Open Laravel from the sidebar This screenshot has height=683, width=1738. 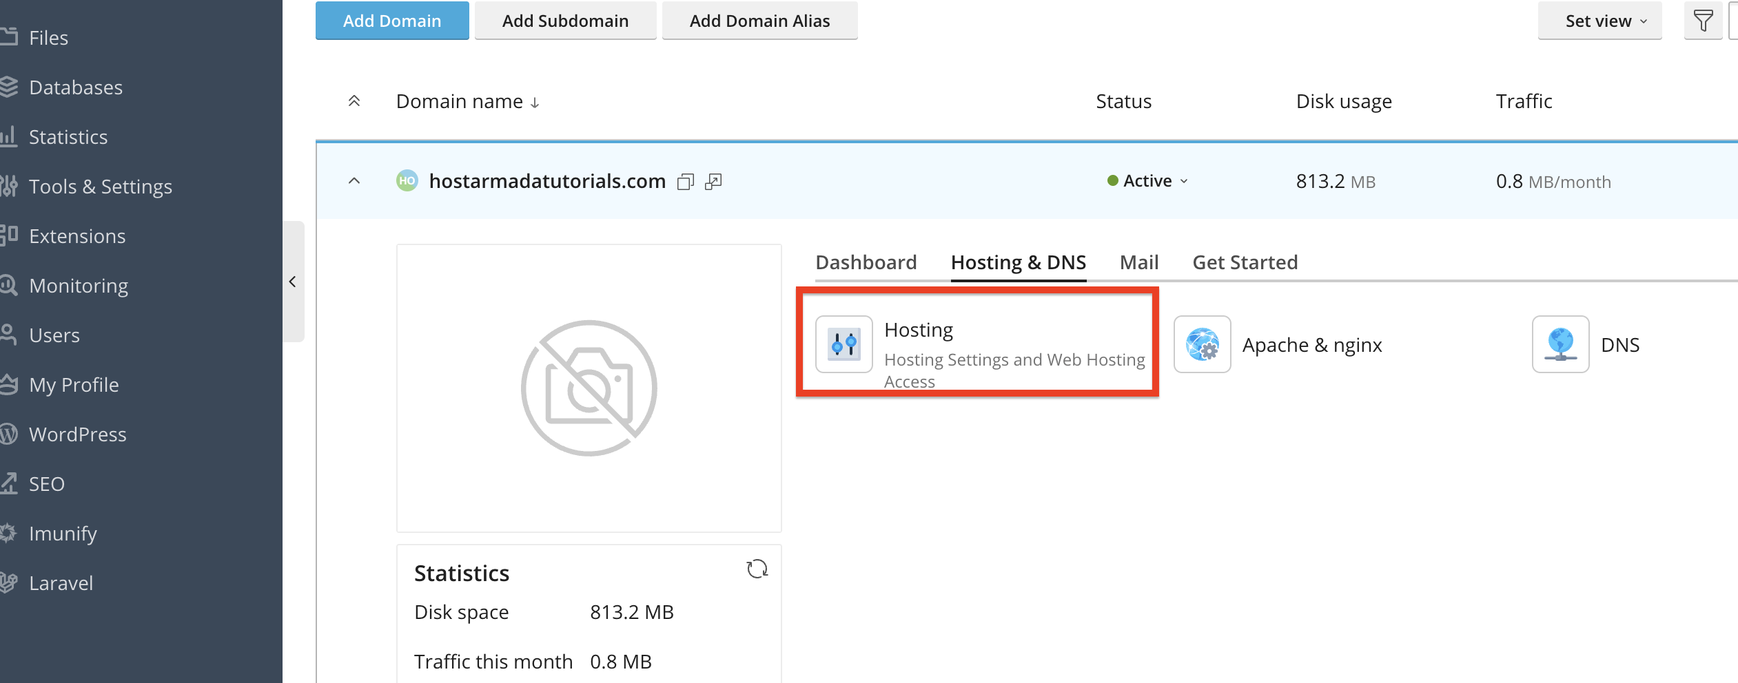[x=61, y=582]
